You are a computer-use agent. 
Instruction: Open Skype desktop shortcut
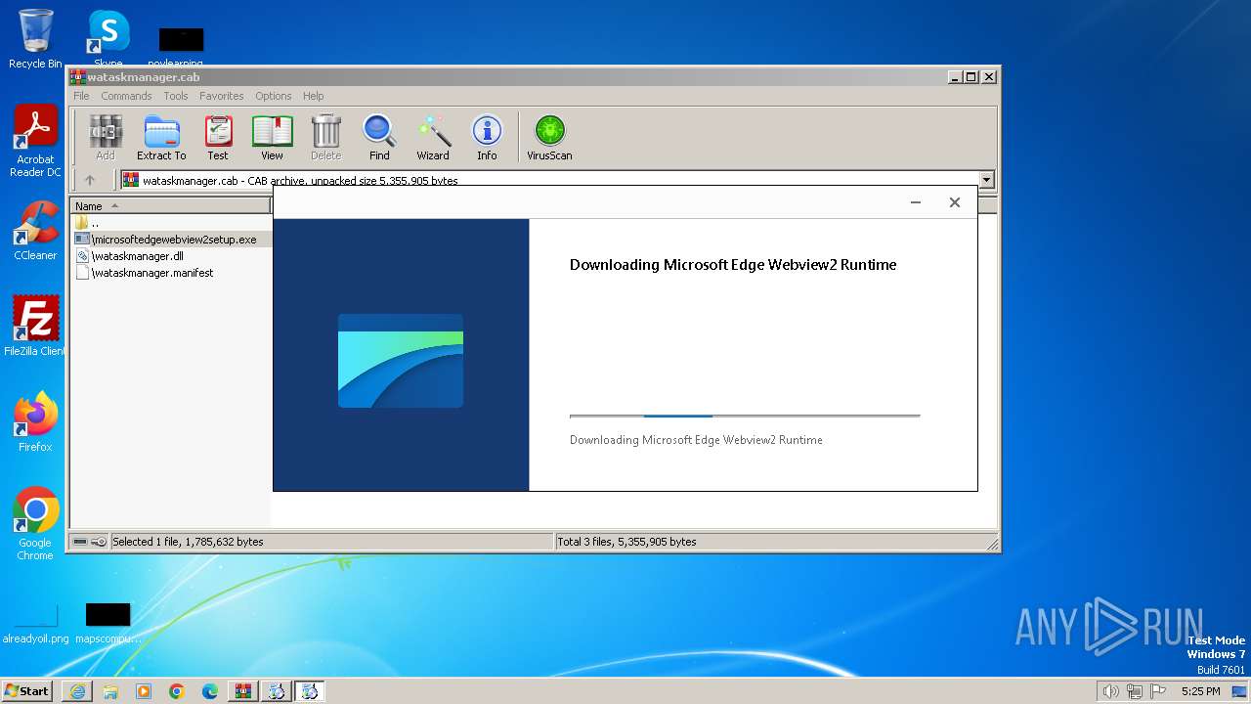108,39
